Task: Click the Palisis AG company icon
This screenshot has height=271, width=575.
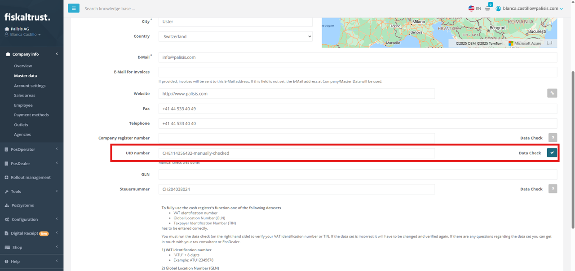Action: click(7, 29)
